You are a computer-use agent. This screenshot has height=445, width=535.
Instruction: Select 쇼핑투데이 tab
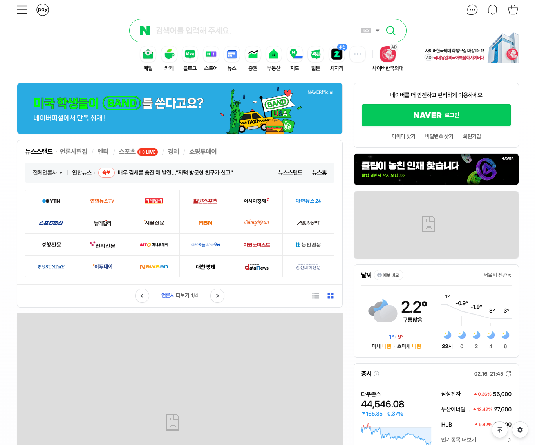[x=203, y=152]
